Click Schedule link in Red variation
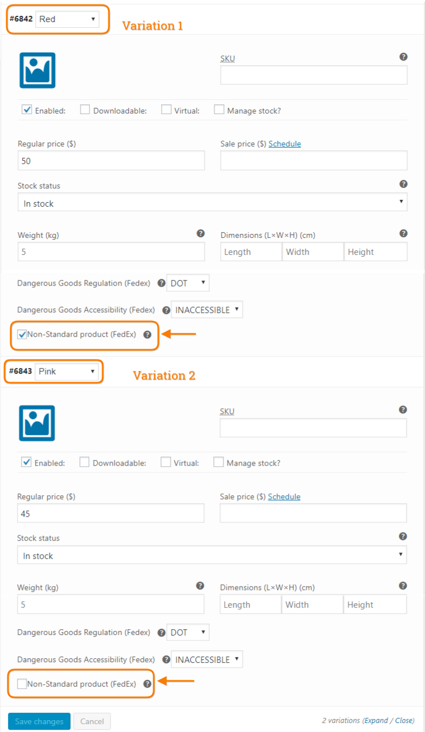This screenshot has height=732, width=425. (285, 144)
